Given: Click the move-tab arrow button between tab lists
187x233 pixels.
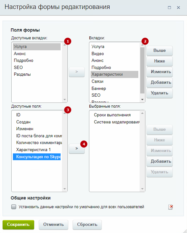Looking at the screenshot, I should (x=77, y=72).
